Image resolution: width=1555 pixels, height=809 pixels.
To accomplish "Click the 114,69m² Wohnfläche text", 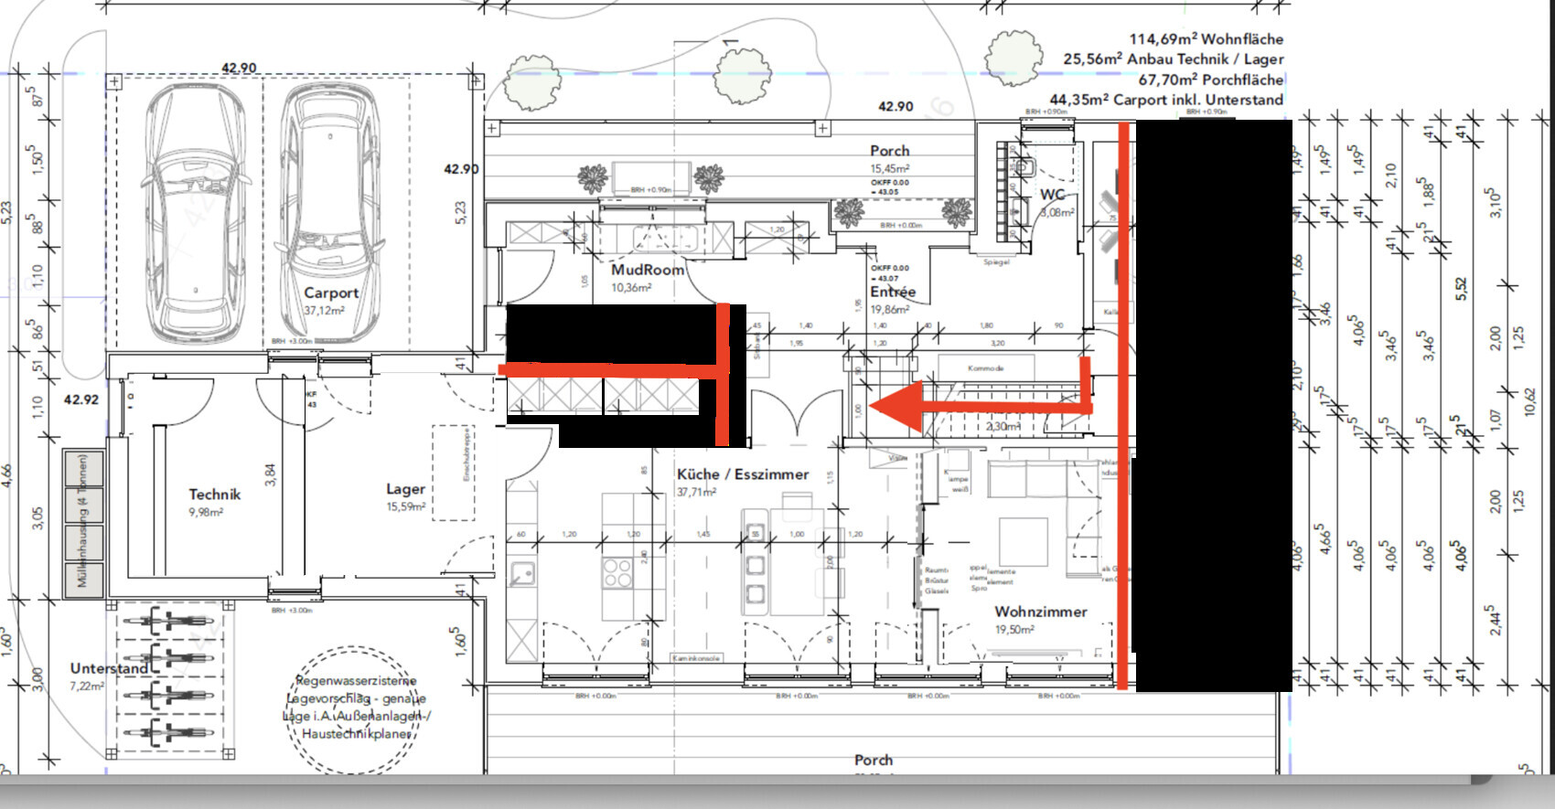I will 1205,38.
